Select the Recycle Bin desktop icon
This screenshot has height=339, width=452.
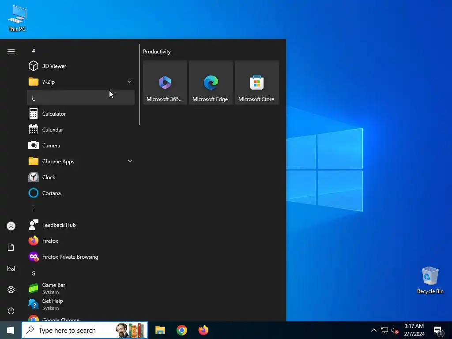click(x=430, y=280)
